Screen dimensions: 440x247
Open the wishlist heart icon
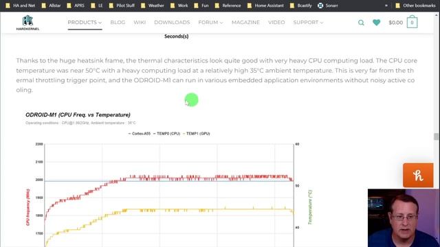pos(376,23)
